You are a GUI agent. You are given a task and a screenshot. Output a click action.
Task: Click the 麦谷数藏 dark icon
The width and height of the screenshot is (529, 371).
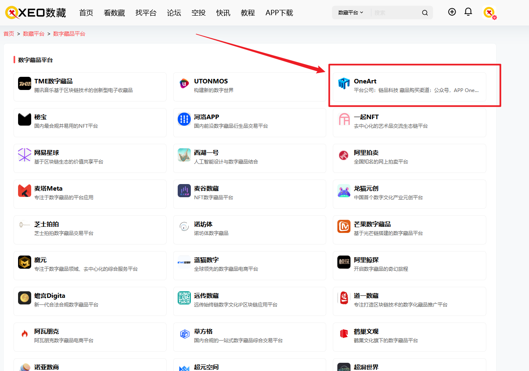point(184,191)
